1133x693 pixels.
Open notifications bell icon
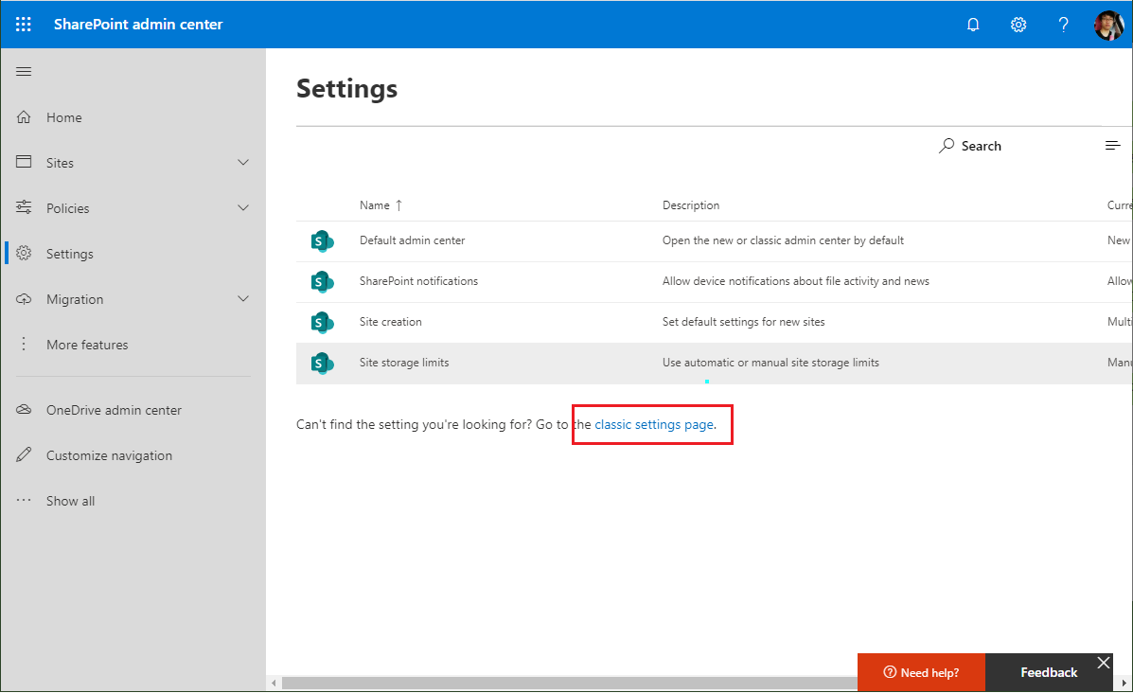coord(973,25)
